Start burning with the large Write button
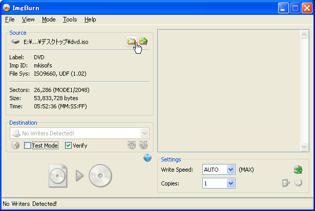 tap(80, 176)
